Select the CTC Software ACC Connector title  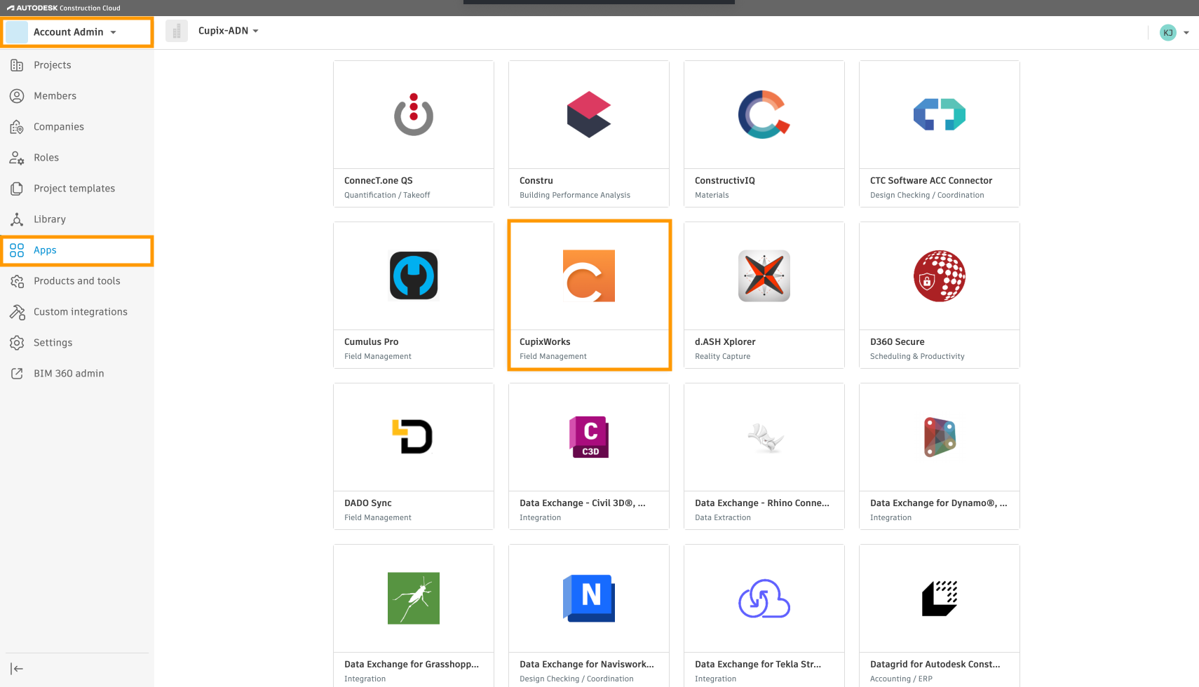tap(931, 181)
